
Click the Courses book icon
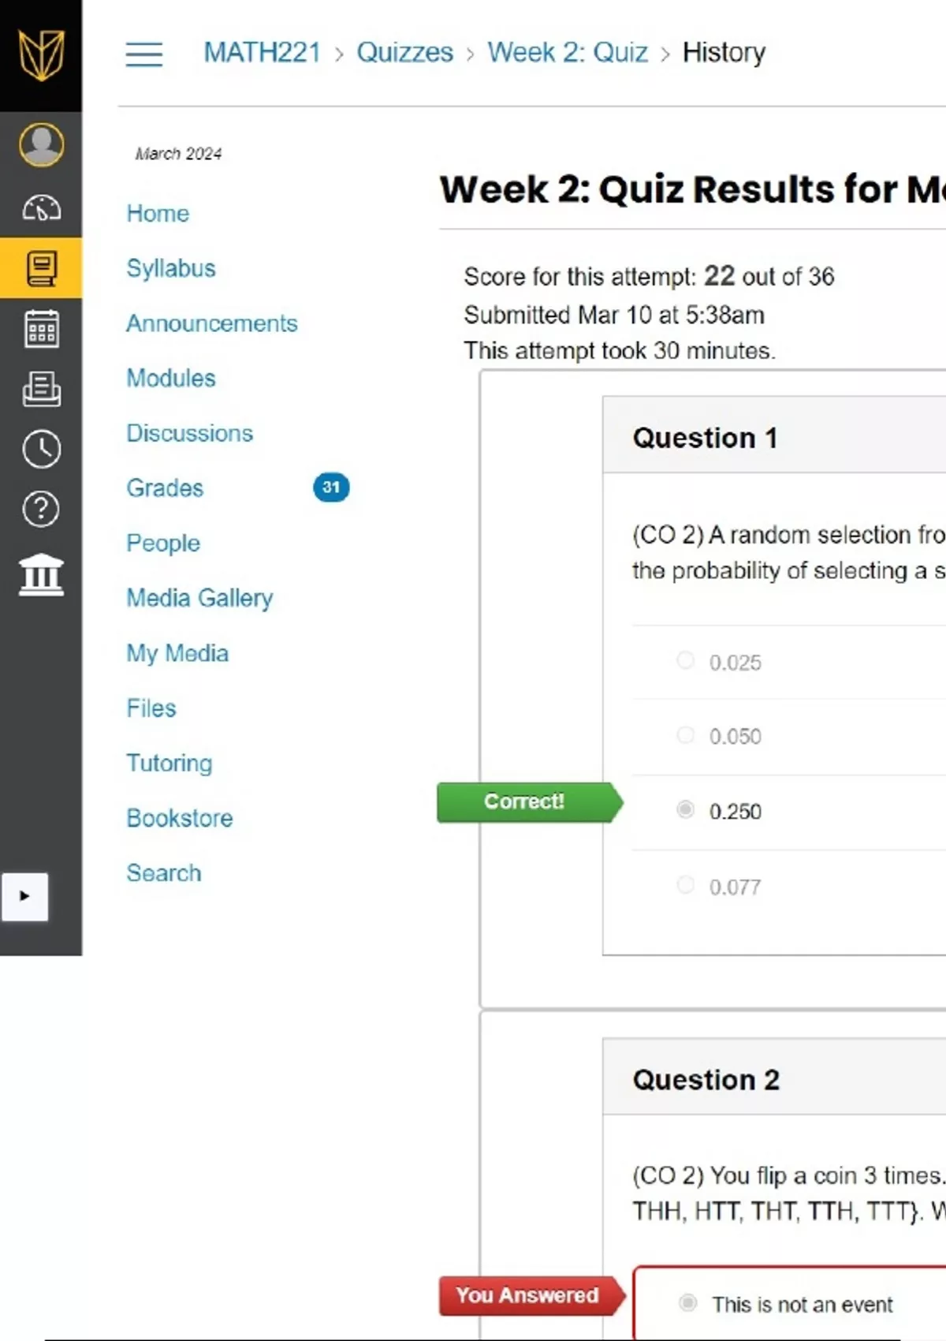(41, 268)
